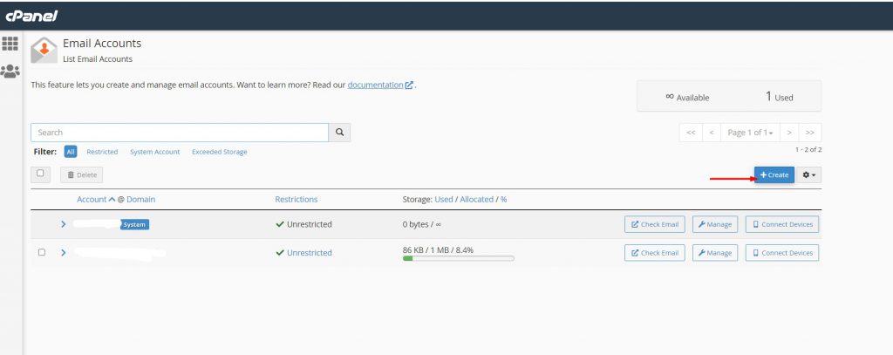Open the gear settings dropdown
The width and height of the screenshot is (893, 355).
(x=809, y=175)
